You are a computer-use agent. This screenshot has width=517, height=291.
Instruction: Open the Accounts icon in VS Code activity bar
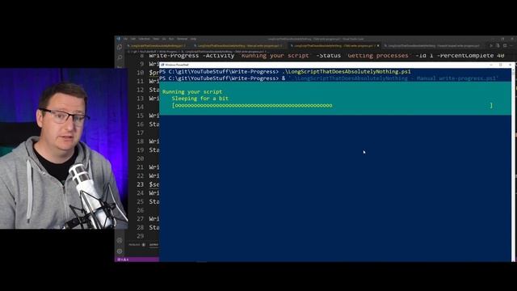[x=120, y=241]
